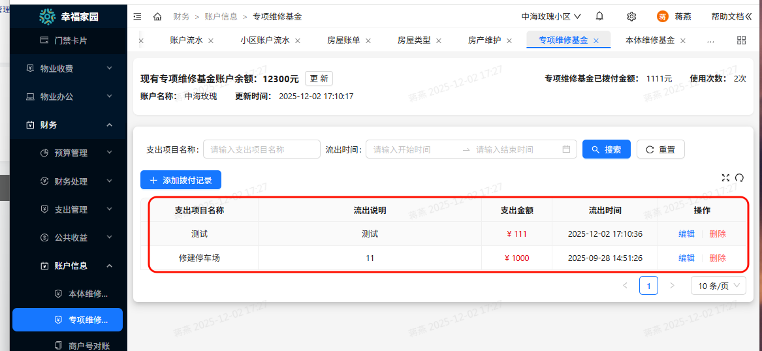This screenshot has width=762, height=351.
Task: Close the 房产维护 tab
Action: click(x=509, y=41)
